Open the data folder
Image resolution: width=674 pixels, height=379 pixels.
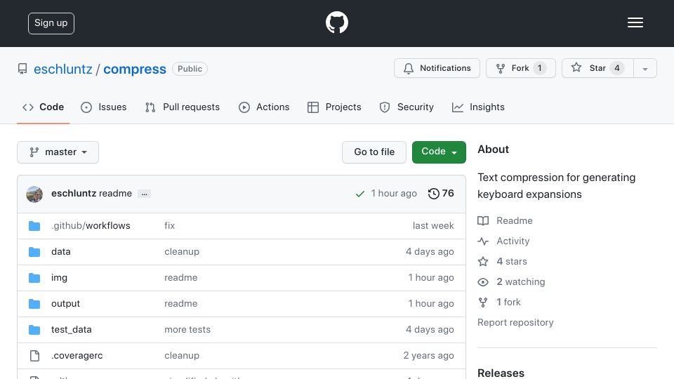pyautogui.click(x=60, y=251)
